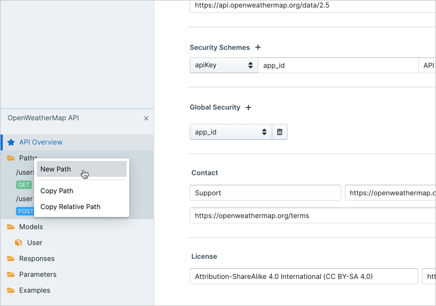Viewport: 436px width, 306px height.
Task: Choose Copy Path in the context menu
Action: point(57,191)
